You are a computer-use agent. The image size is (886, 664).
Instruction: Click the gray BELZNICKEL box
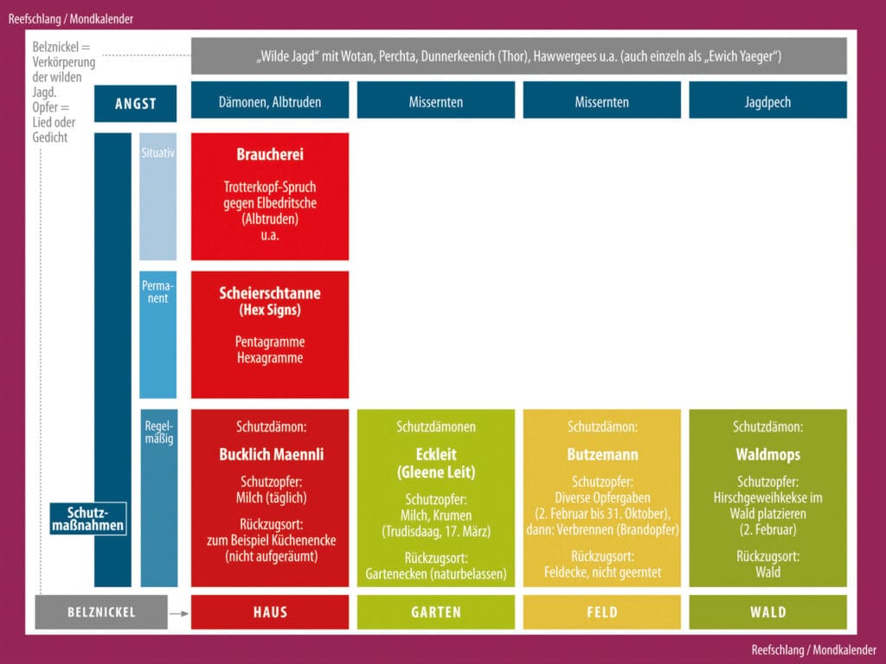101,612
